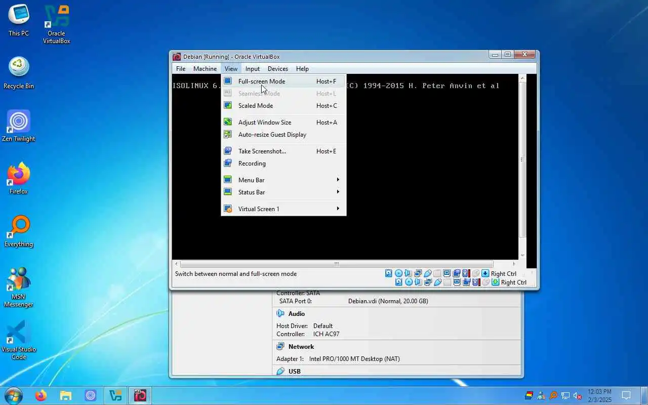Click virtualization V indicator in lower status row
Viewport: 648px width, 405px height.
point(475,282)
